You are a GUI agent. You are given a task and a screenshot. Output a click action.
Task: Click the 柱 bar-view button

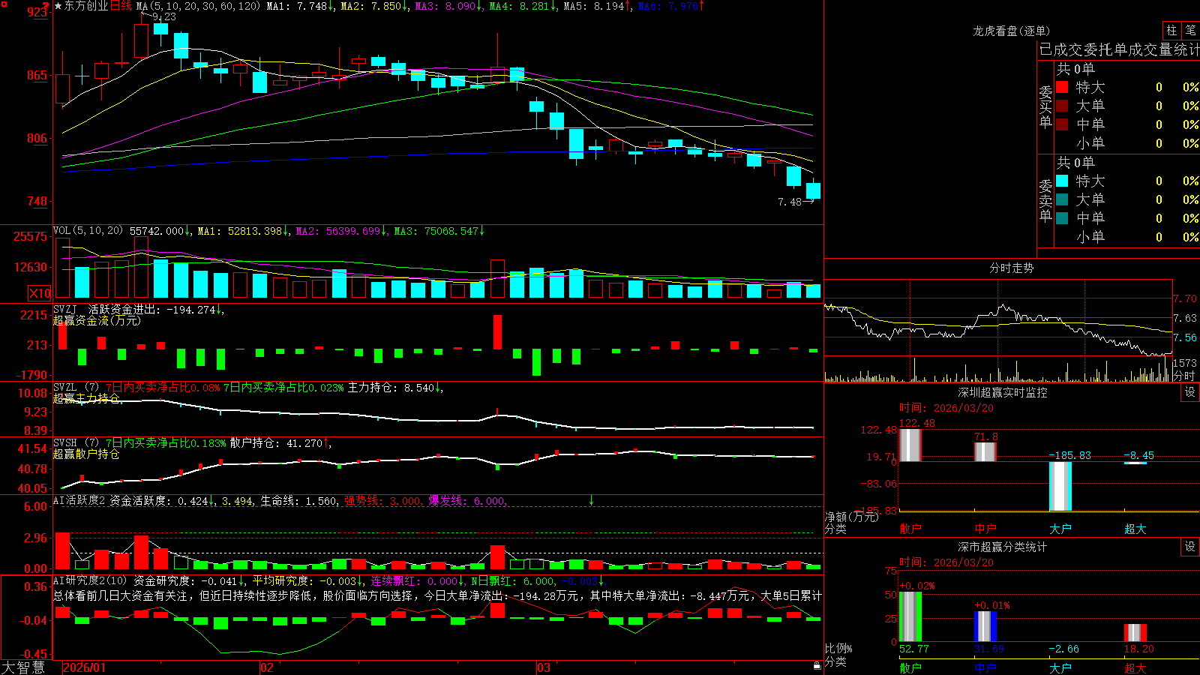pyautogui.click(x=1171, y=30)
